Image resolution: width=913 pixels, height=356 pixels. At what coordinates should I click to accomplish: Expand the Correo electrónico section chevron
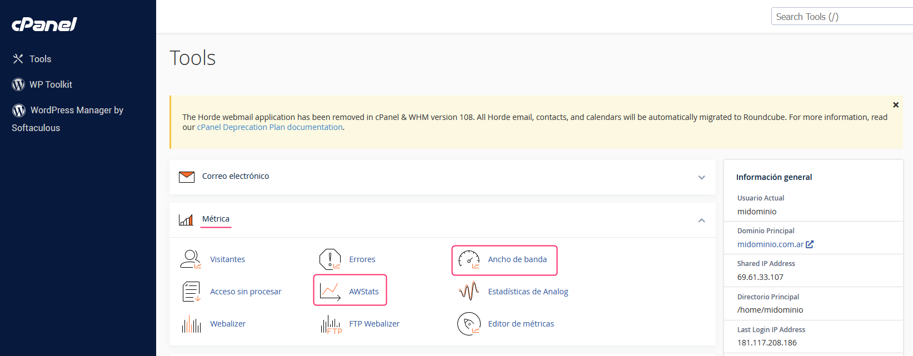(701, 177)
